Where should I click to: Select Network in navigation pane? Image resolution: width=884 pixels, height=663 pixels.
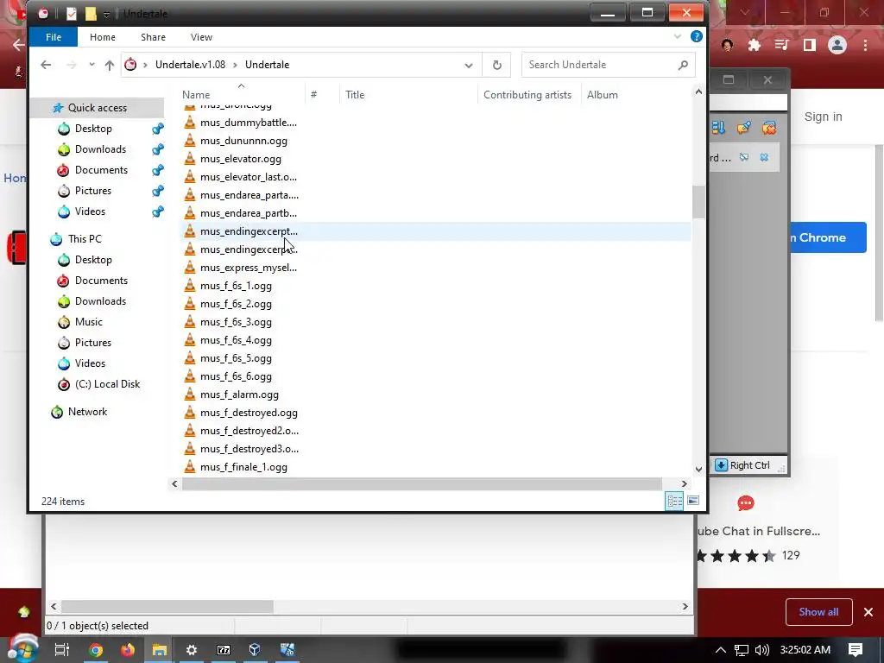coord(87,412)
